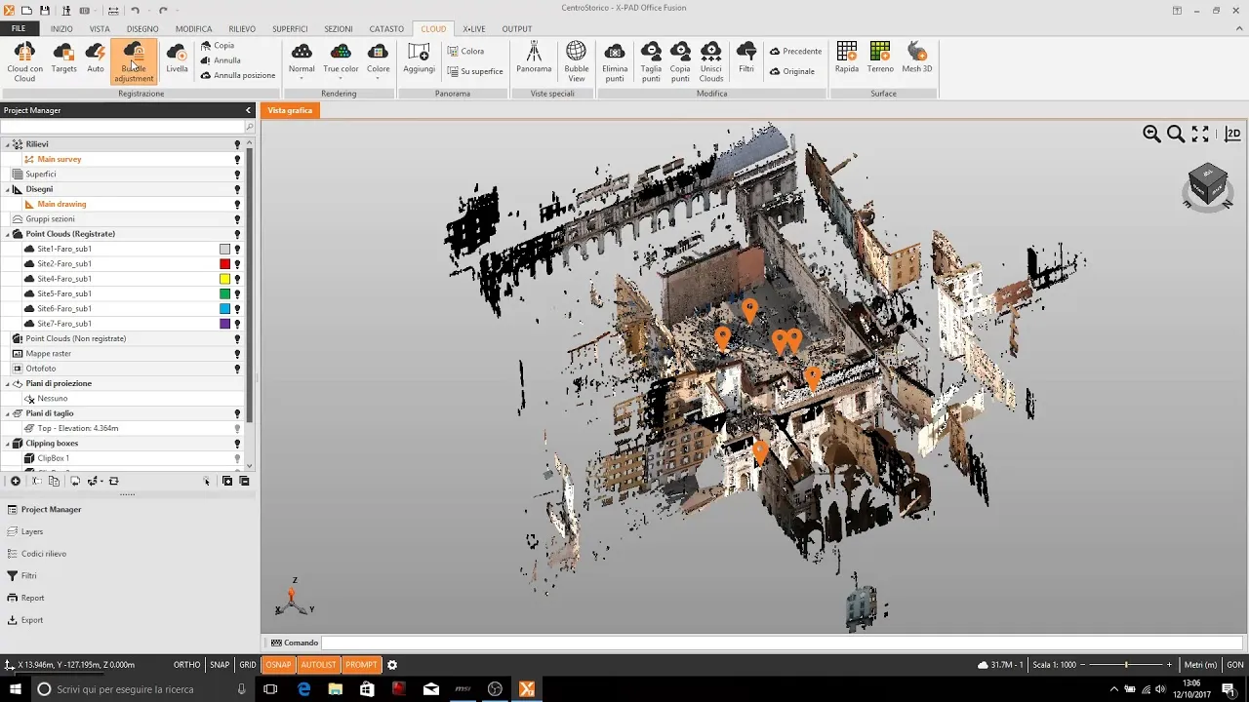Disable OSNAP in the status bar
The image size is (1249, 702).
pyautogui.click(x=278, y=665)
